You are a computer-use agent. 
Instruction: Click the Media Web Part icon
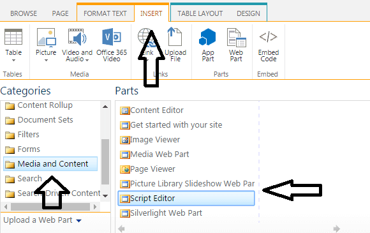click(124, 154)
